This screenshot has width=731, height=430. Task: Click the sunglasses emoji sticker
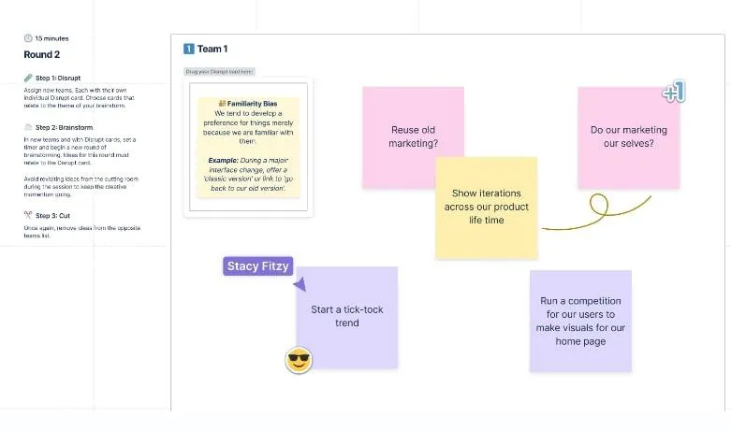(x=299, y=360)
